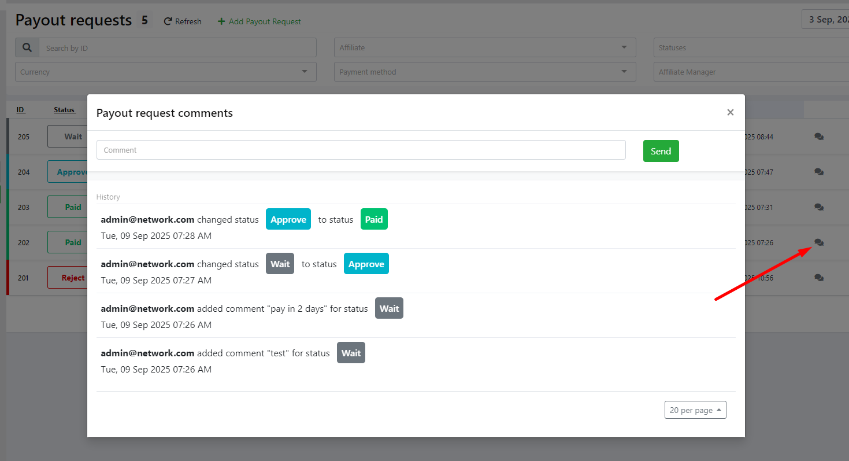
Task: Expand the Payment method dropdown
Action: tap(624, 72)
